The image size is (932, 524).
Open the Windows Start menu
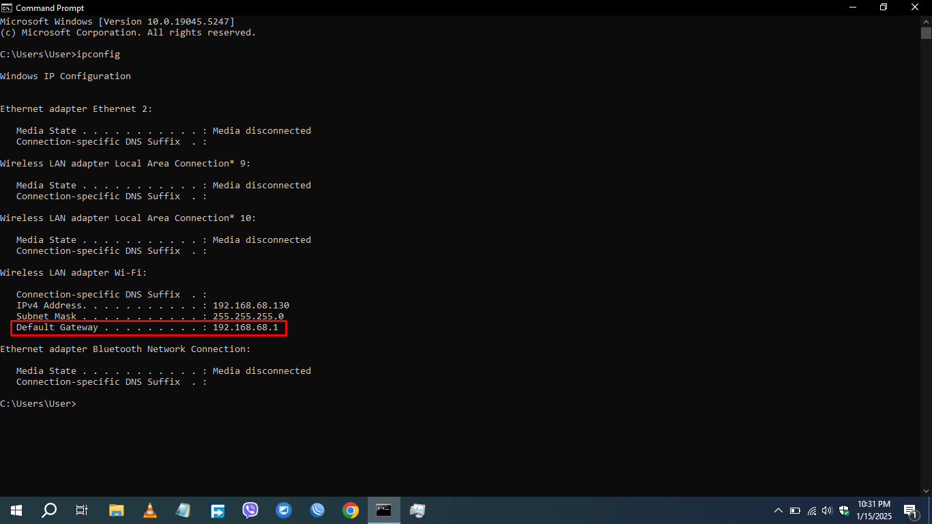tap(16, 510)
